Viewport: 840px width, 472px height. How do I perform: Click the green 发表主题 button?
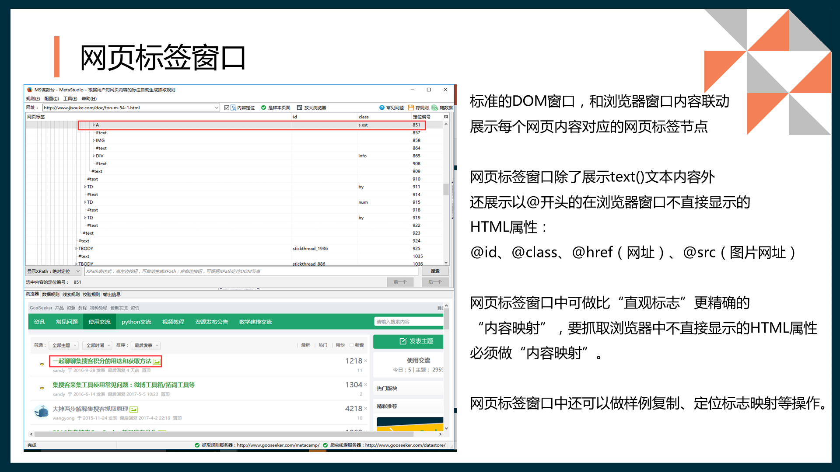408,341
